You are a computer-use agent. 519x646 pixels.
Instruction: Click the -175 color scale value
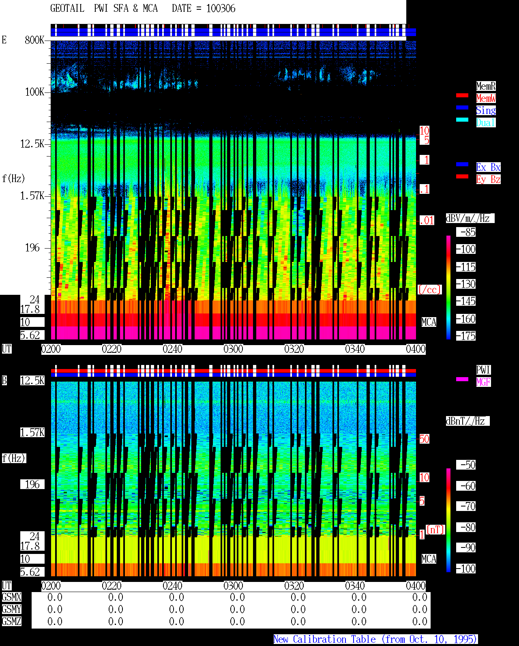[x=466, y=336]
